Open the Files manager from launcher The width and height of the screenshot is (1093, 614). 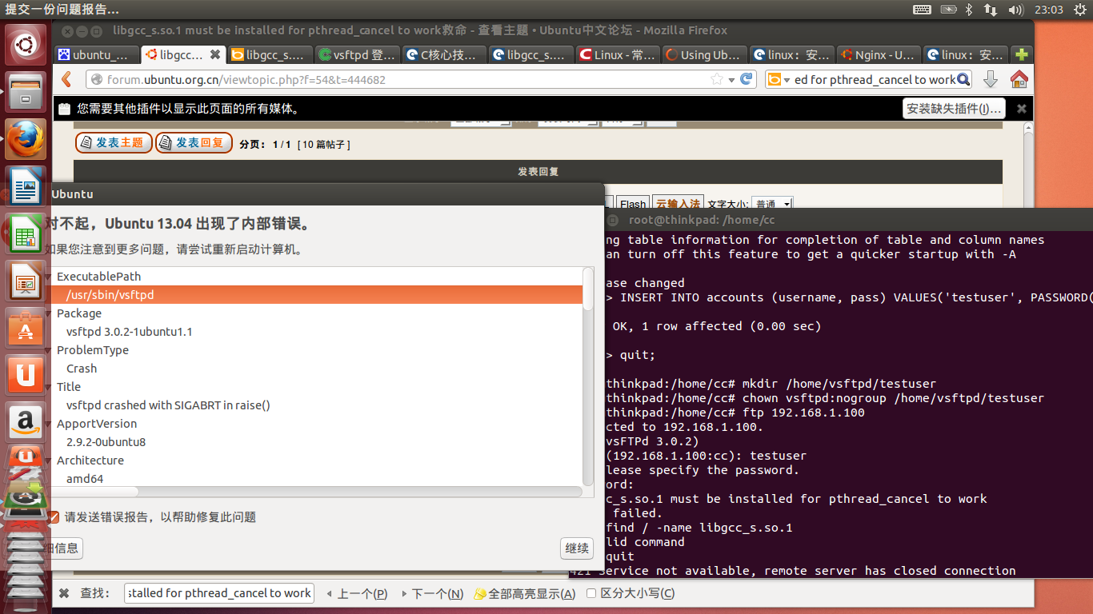click(26, 93)
